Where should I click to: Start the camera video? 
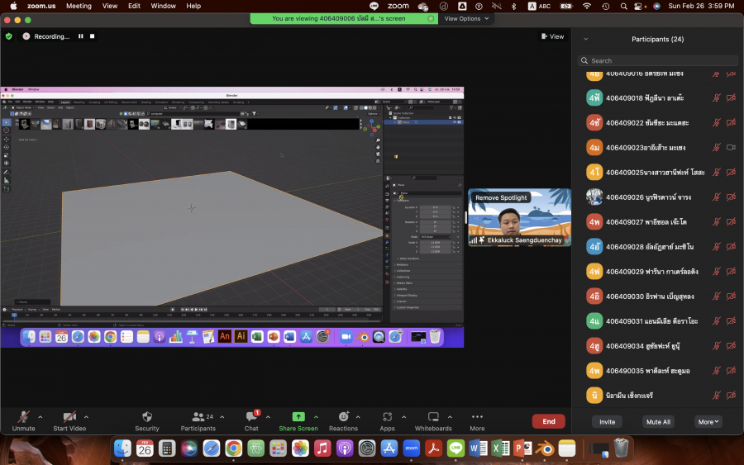coord(69,418)
